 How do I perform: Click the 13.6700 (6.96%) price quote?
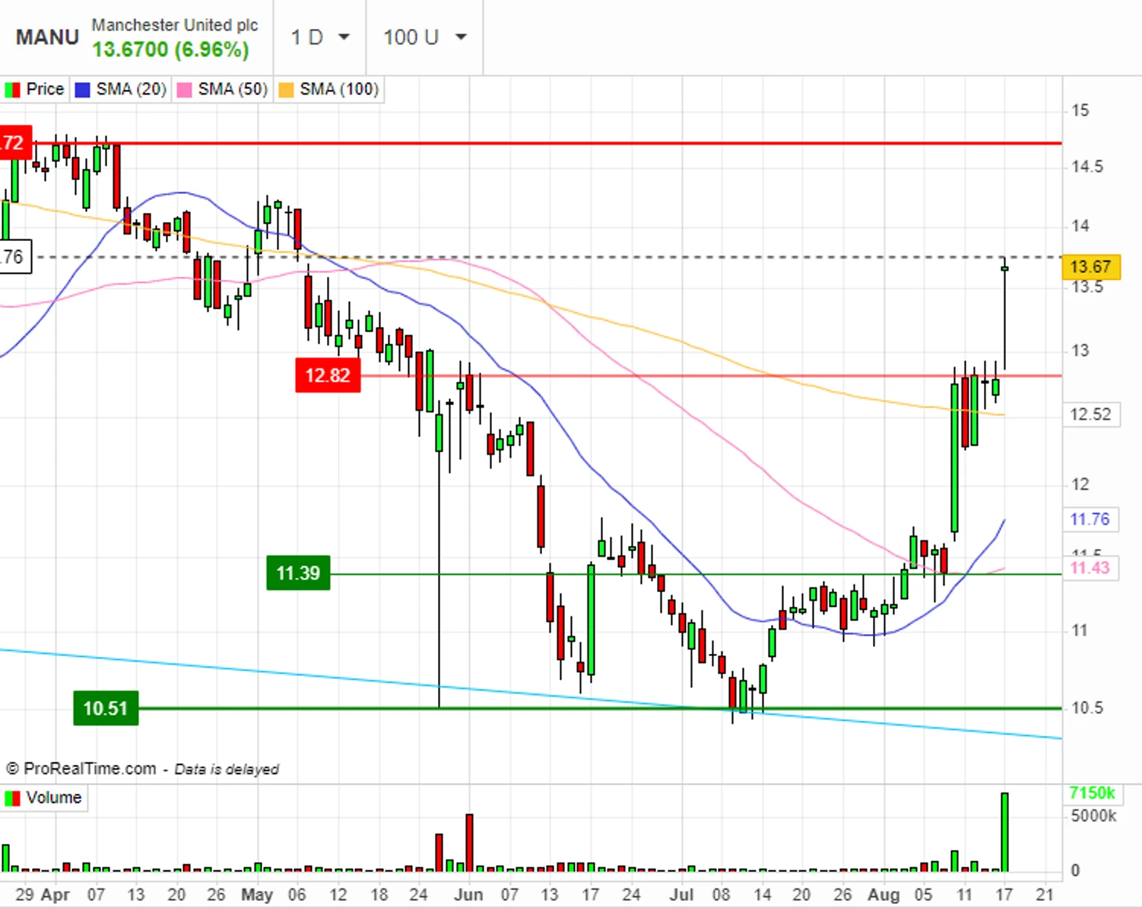point(171,50)
